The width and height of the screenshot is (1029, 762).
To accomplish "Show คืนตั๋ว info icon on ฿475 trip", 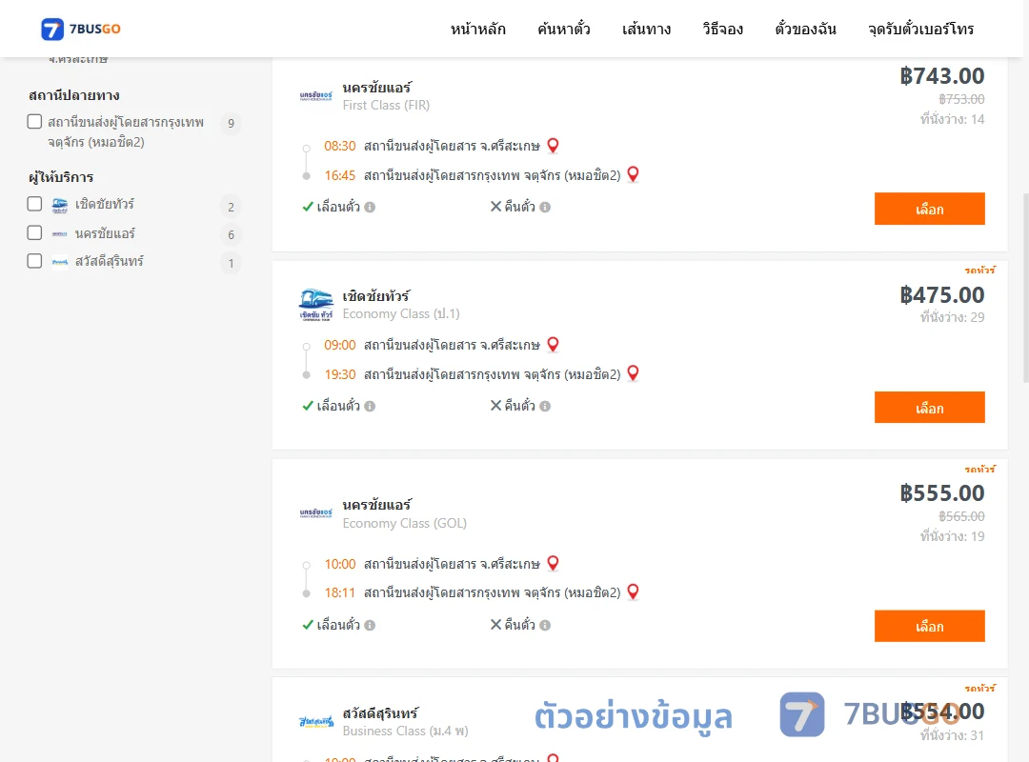I will coord(545,407).
